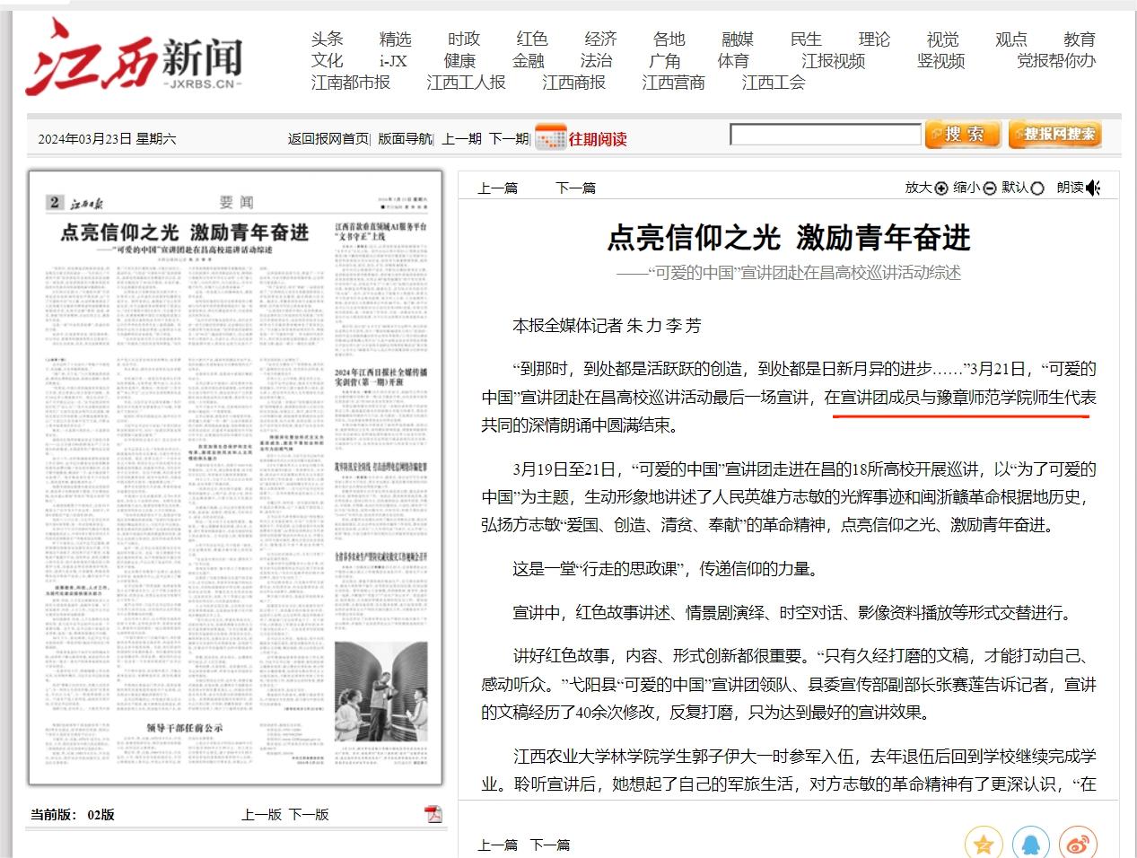The width and height of the screenshot is (1137, 858).
Task: Open the 理论 navigation item
Action: pos(874,39)
